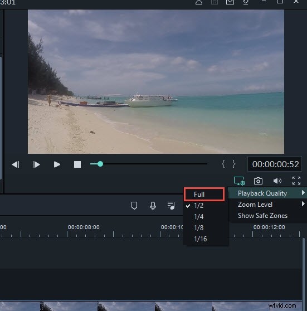This screenshot has width=307, height=311.
Task: Click the beach video preview area
Action: point(156,81)
